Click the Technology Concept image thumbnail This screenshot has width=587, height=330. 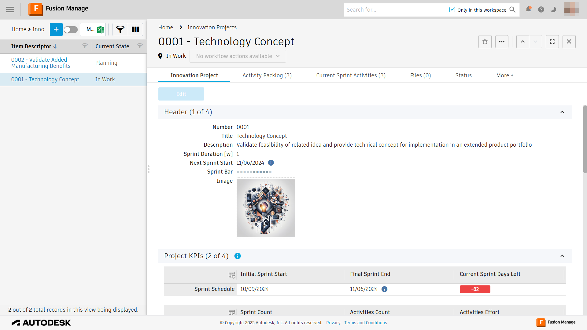point(266,208)
